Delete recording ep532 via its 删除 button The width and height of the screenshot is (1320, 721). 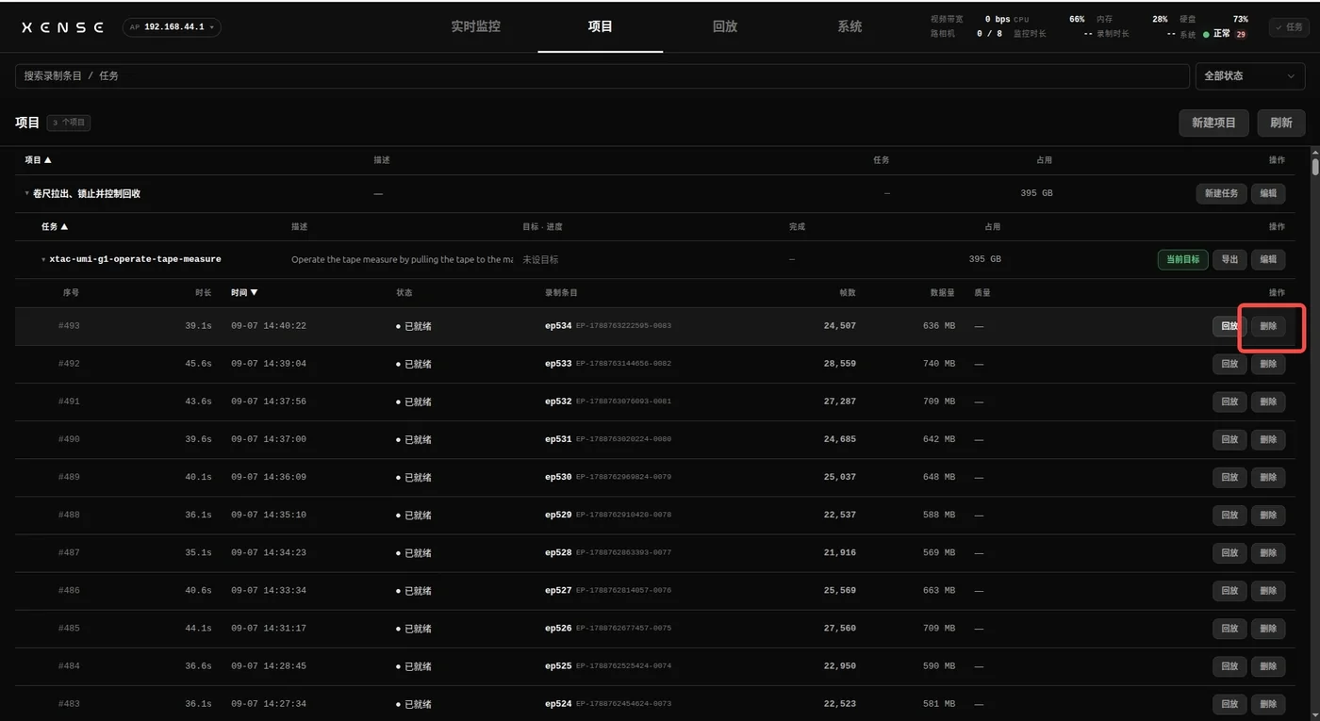1268,401
